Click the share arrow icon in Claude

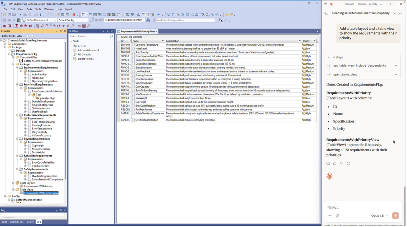(400, 13)
